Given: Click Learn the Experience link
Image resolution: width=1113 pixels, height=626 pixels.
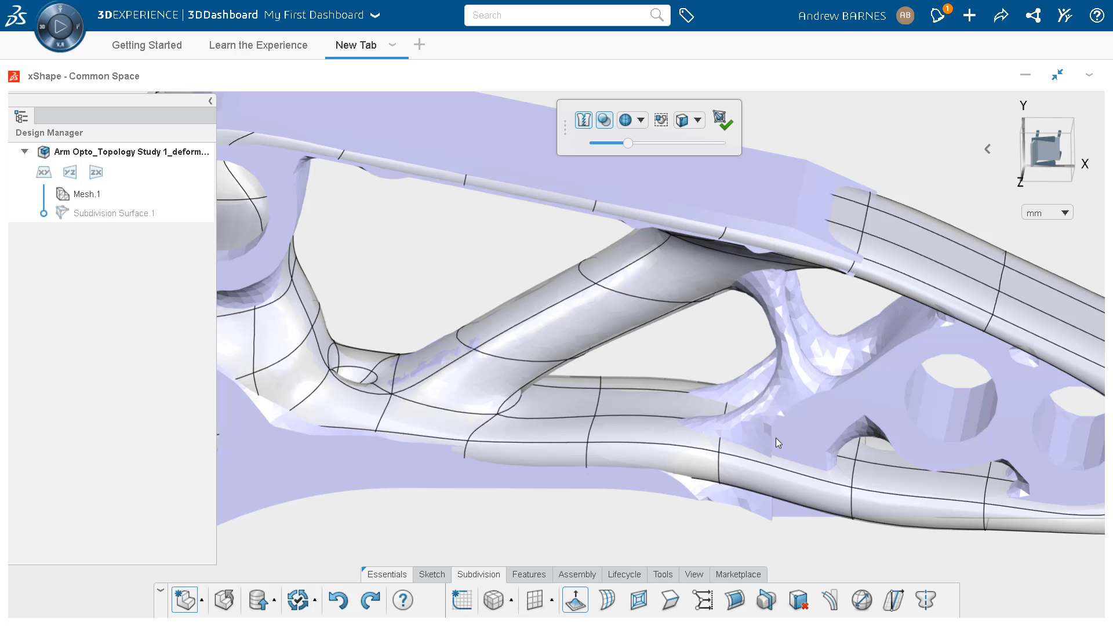Looking at the screenshot, I should point(257,45).
